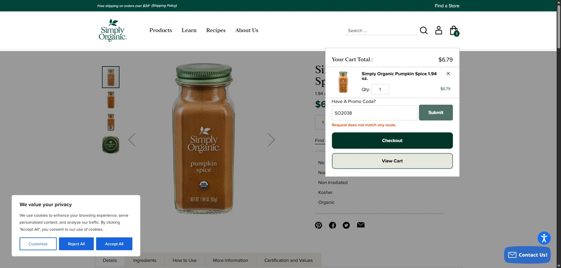Click the 'Non Irradiated' attribute text
The image size is (561, 268).
pyautogui.click(x=333, y=183)
